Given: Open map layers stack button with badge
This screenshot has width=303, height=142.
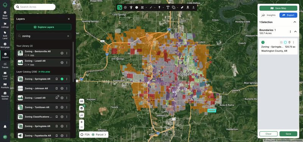Looking at the screenshot, I should coord(82,108).
